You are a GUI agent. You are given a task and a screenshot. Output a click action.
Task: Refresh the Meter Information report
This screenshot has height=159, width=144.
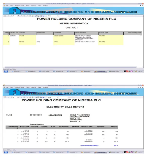(32, 16)
